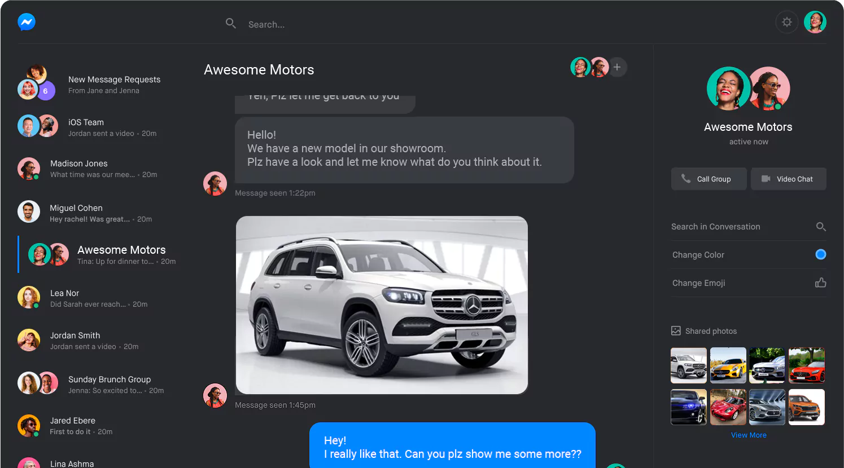Open the yellow sports car shared photo

pos(728,365)
